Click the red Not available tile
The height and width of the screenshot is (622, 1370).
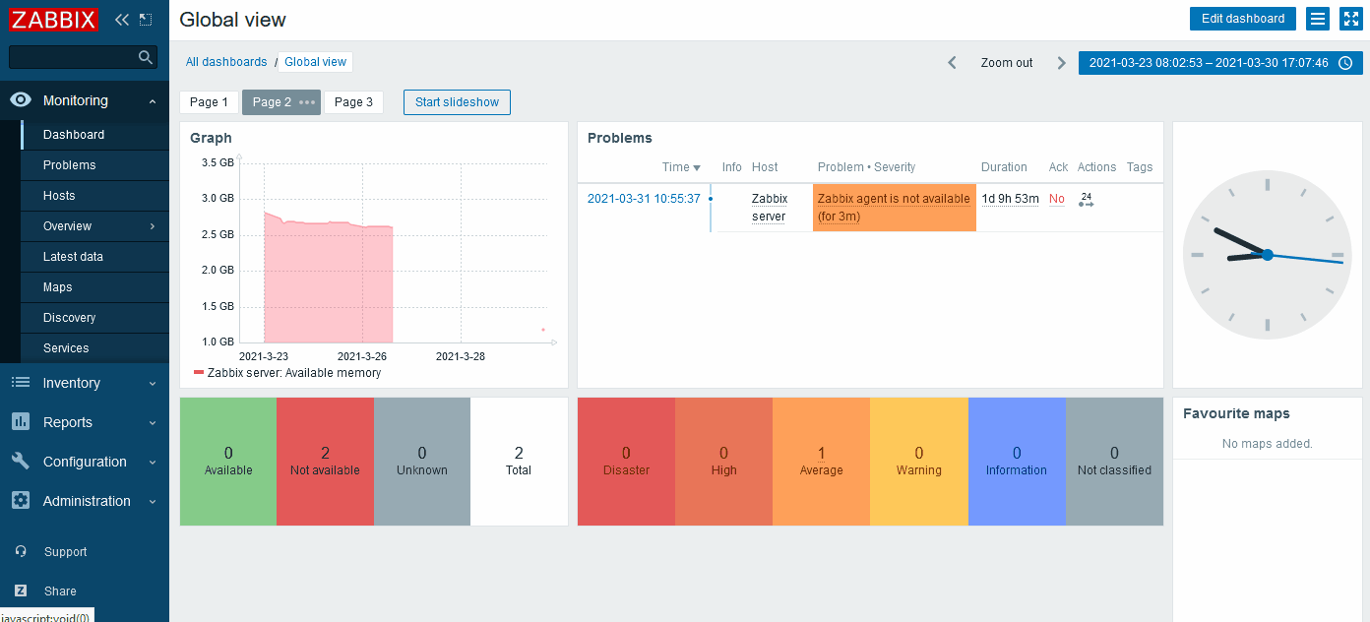(325, 462)
